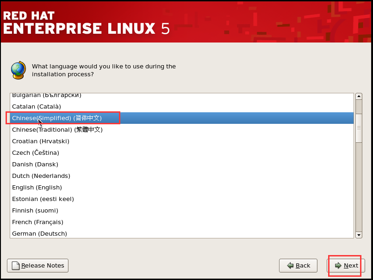Screen dimensions: 373x280
Task: Choose Czech (Čeština) from list
Action: pos(182,152)
